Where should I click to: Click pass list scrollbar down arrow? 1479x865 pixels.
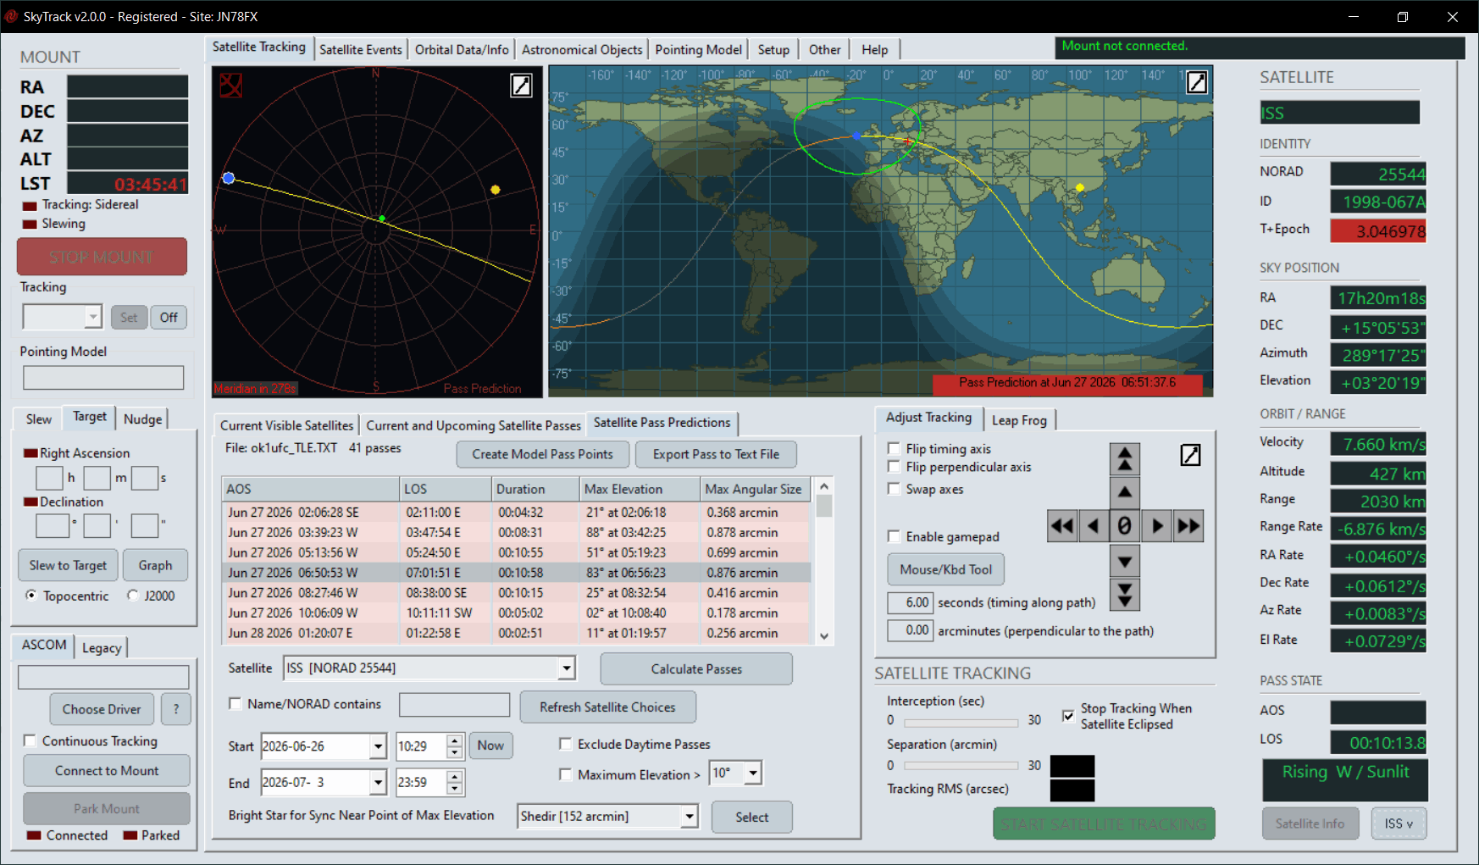coord(824,636)
